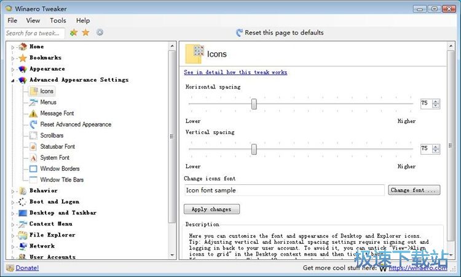
Task: Click the Horizontal spacing value 75 box
Action: pos(427,103)
